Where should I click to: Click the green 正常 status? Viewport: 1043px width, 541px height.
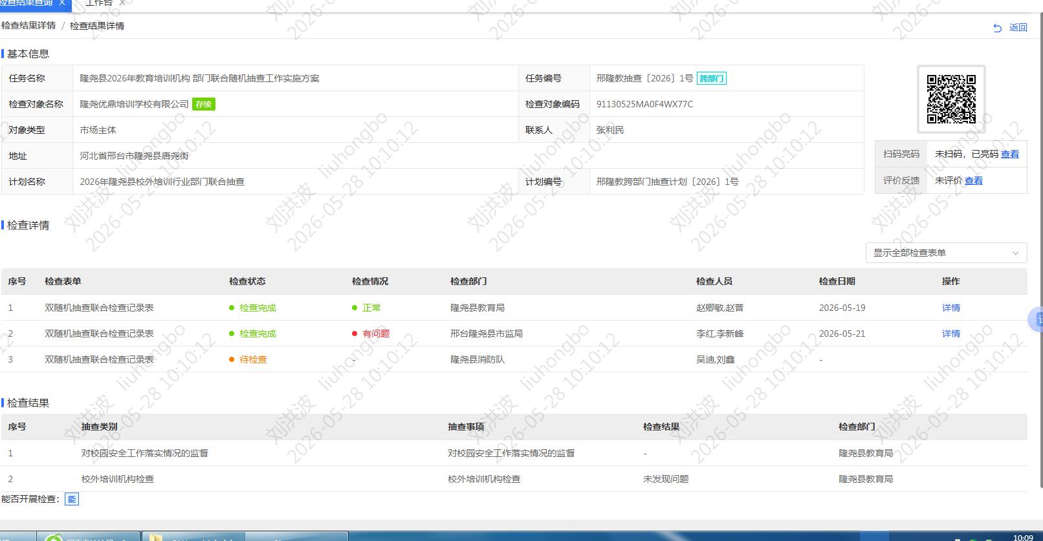pos(371,308)
